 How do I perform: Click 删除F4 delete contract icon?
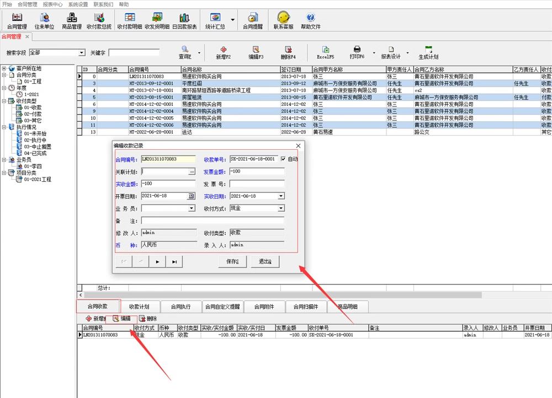(x=288, y=52)
